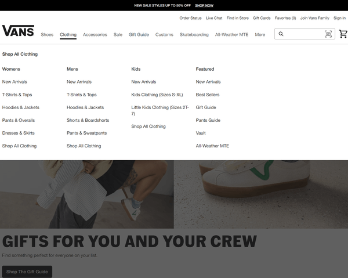Image resolution: width=348 pixels, height=278 pixels.
Task: Click inside the search input field
Action: (304, 34)
